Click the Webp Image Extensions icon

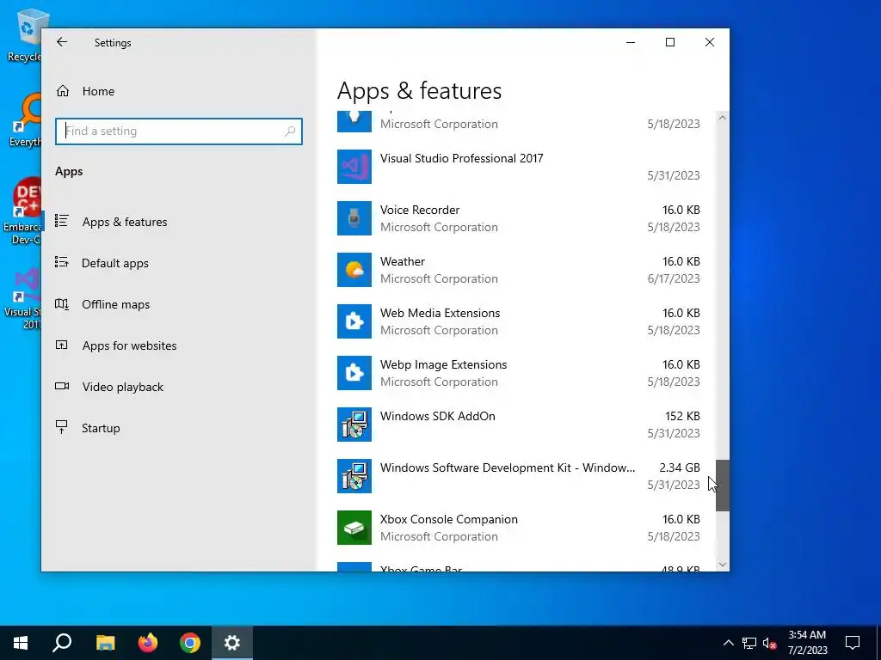click(354, 373)
